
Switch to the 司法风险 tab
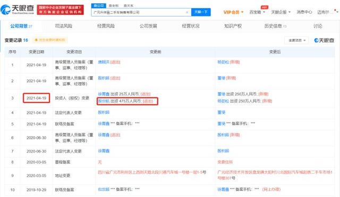point(63,26)
